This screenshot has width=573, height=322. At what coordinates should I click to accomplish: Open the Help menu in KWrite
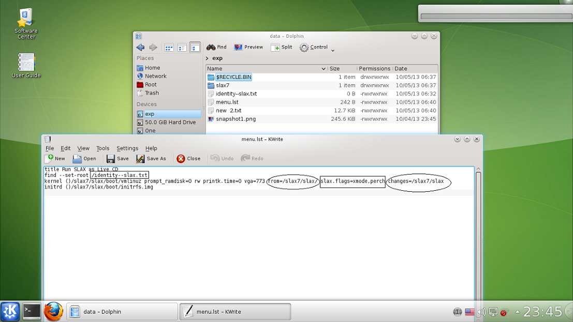pyautogui.click(x=151, y=148)
